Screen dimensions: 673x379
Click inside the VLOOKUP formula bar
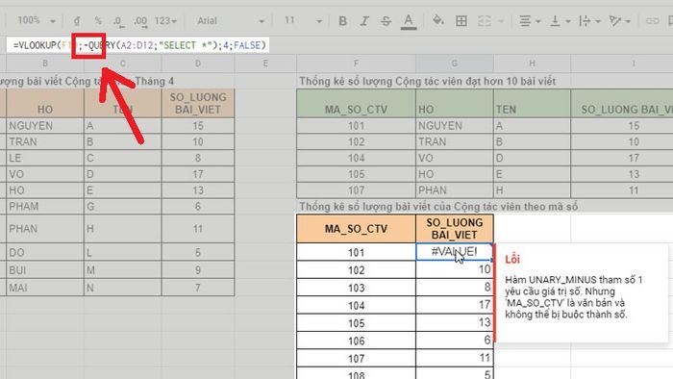(x=137, y=45)
